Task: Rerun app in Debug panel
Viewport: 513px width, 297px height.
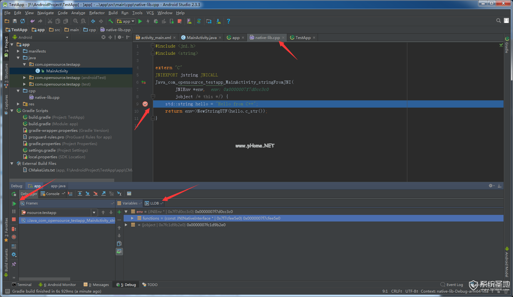Action: 14,194
